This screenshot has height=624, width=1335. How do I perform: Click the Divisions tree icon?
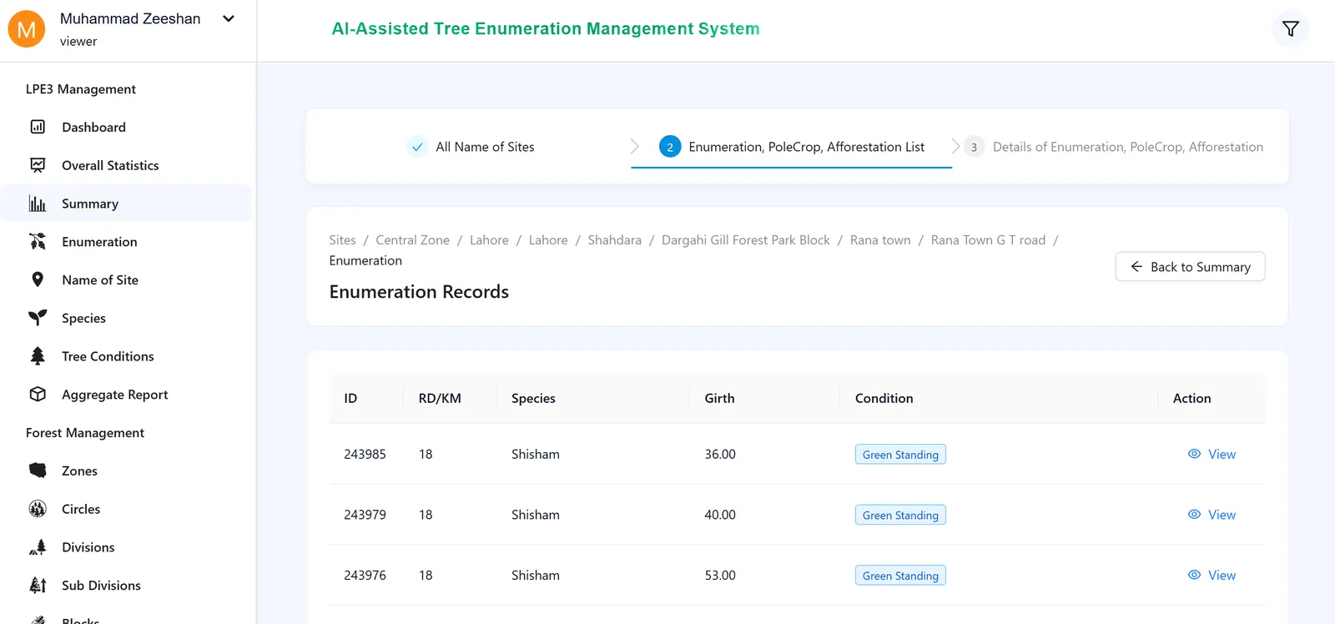click(x=38, y=547)
